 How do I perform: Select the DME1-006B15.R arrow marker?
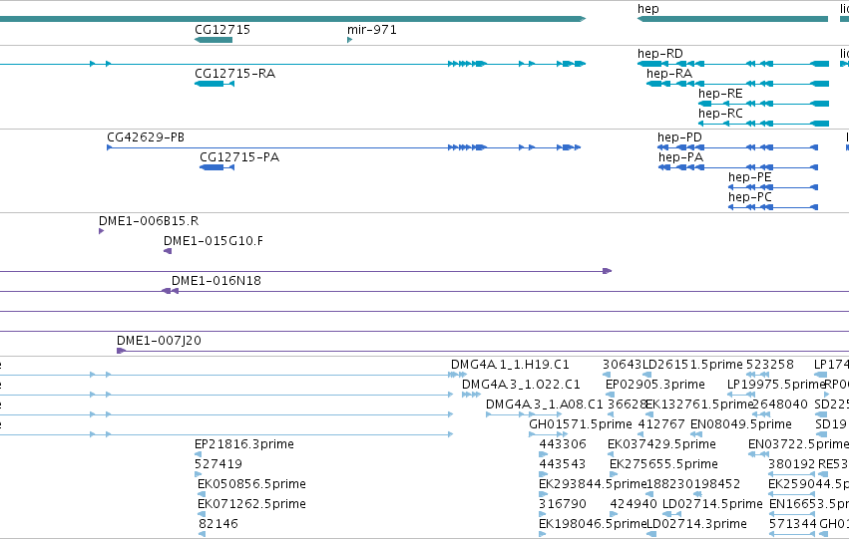[x=101, y=231]
